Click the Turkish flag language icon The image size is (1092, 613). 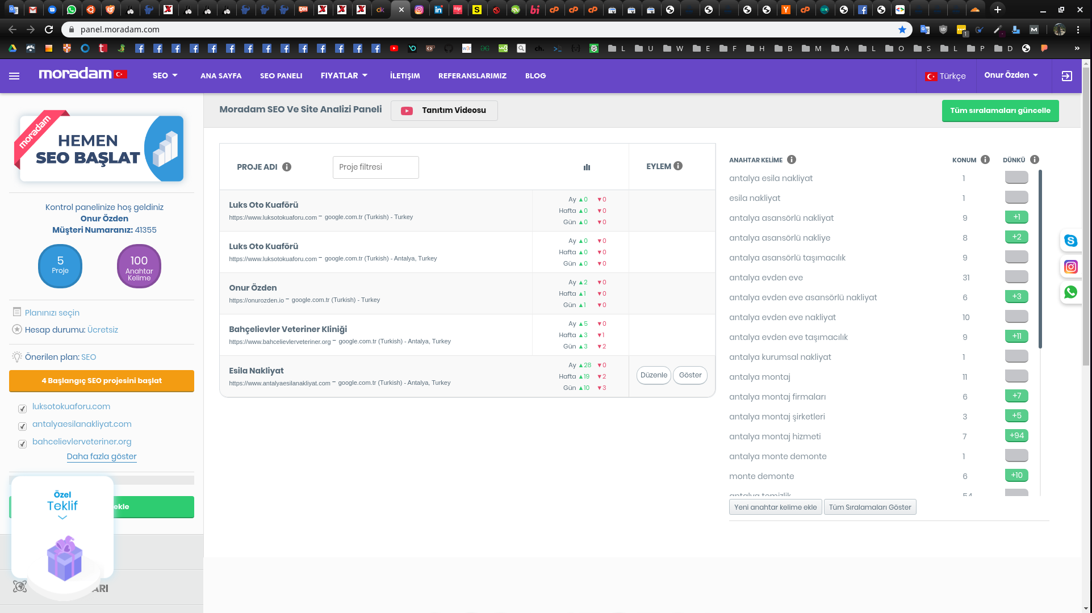(931, 76)
